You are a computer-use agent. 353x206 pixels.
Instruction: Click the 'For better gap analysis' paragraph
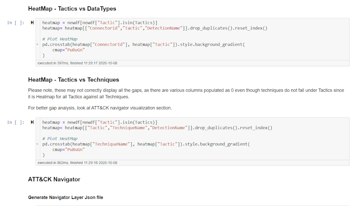click(100, 108)
